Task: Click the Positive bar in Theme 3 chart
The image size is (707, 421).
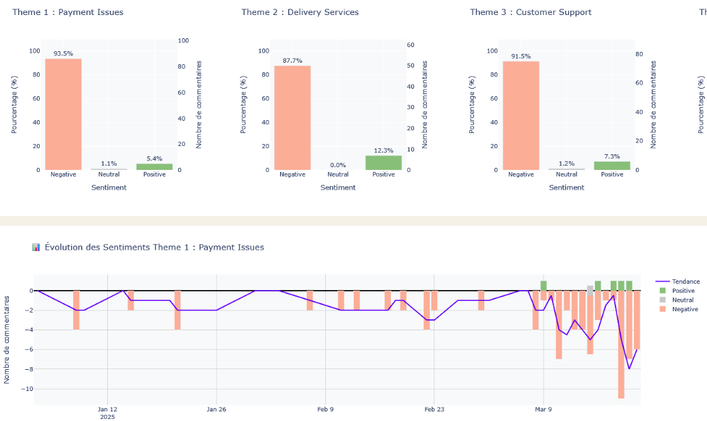Action: pos(612,166)
